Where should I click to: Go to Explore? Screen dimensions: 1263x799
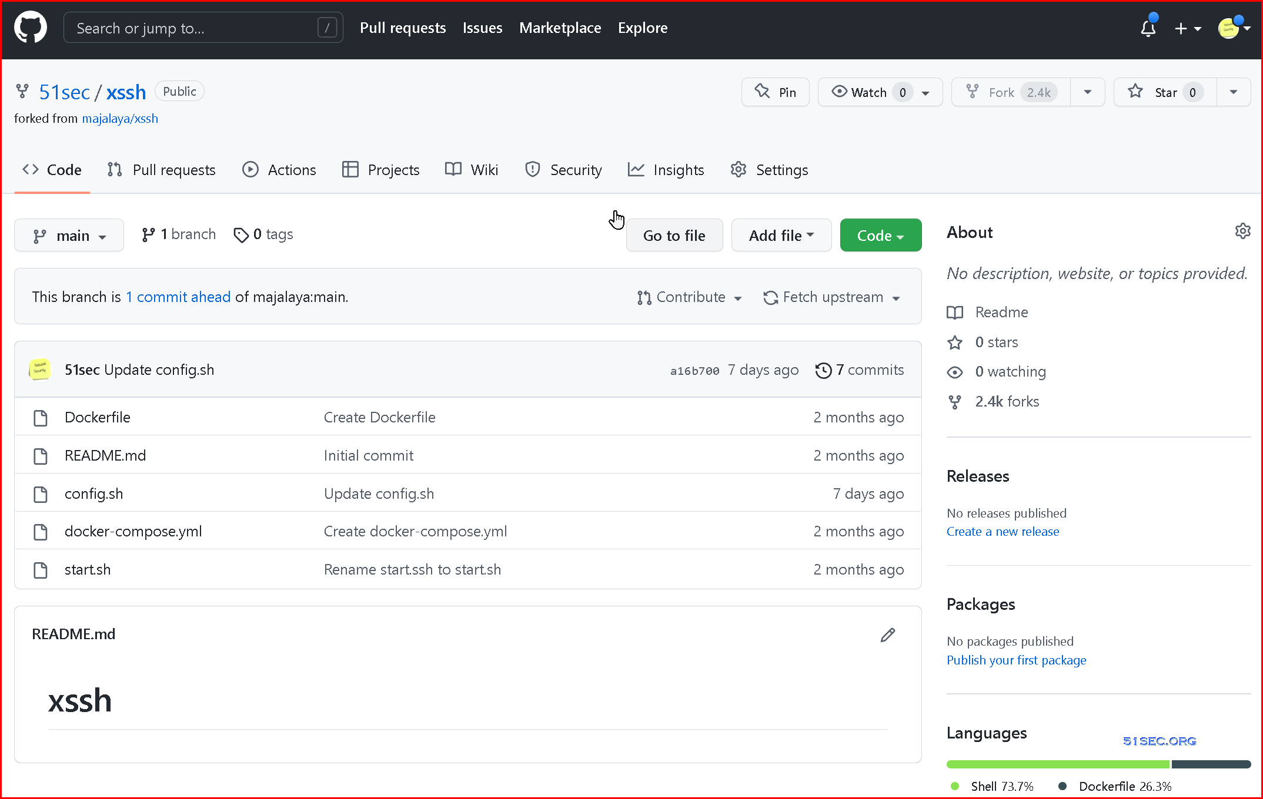643,28
